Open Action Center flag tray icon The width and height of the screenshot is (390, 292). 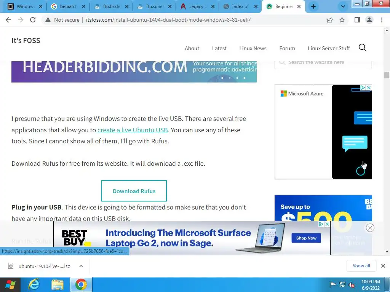click(333, 285)
